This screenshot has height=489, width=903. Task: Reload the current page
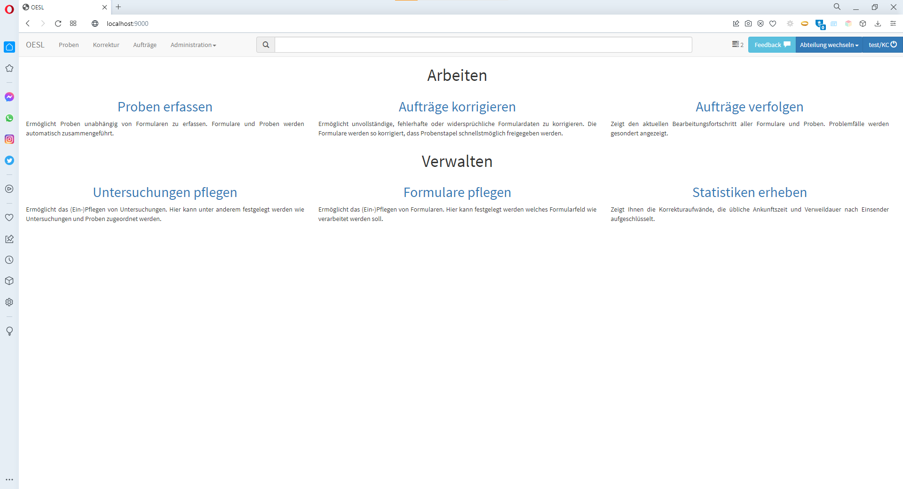click(x=58, y=24)
